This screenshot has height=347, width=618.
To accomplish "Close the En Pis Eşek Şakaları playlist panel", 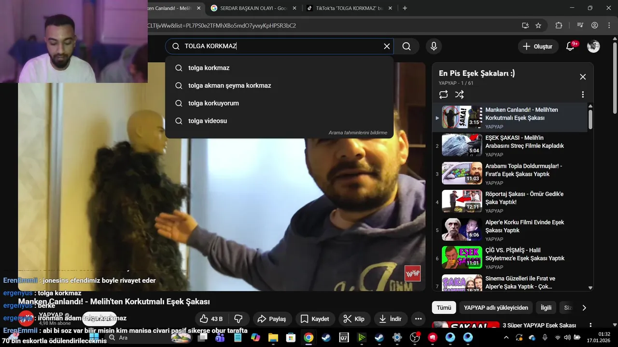I will coord(583,77).
